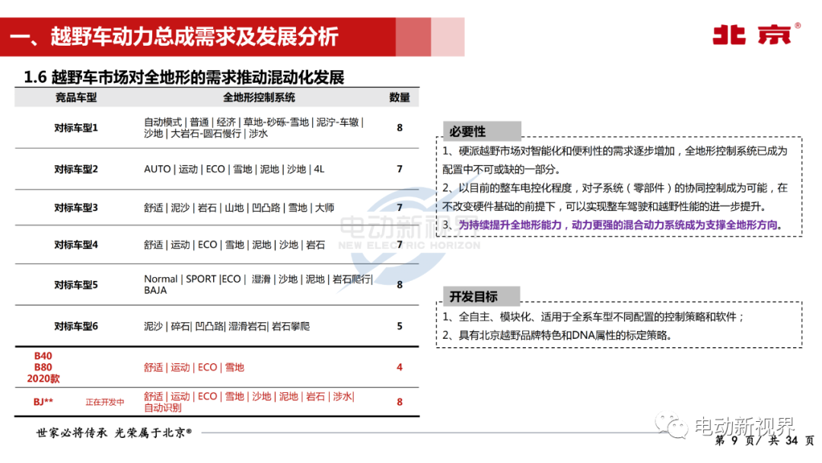Viewport: 822px width, 463px height.
Task: Select the row label 对标车型5
Action: point(76,285)
